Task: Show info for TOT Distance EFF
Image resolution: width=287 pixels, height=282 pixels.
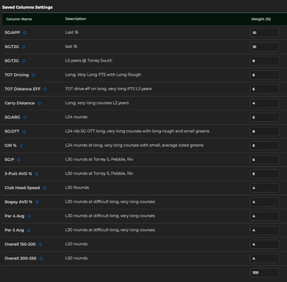Action: (x=45, y=89)
